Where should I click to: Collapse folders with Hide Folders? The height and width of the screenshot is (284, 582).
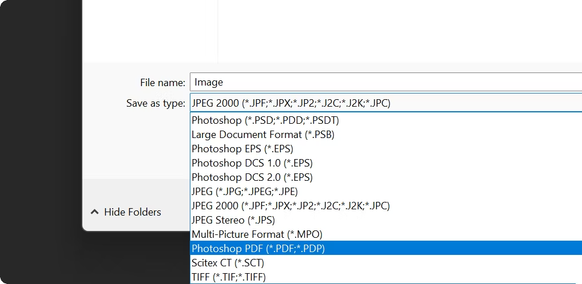pos(126,212)
